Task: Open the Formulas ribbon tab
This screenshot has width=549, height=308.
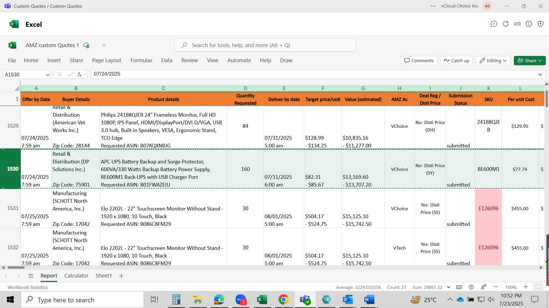Action: [141, 60]
